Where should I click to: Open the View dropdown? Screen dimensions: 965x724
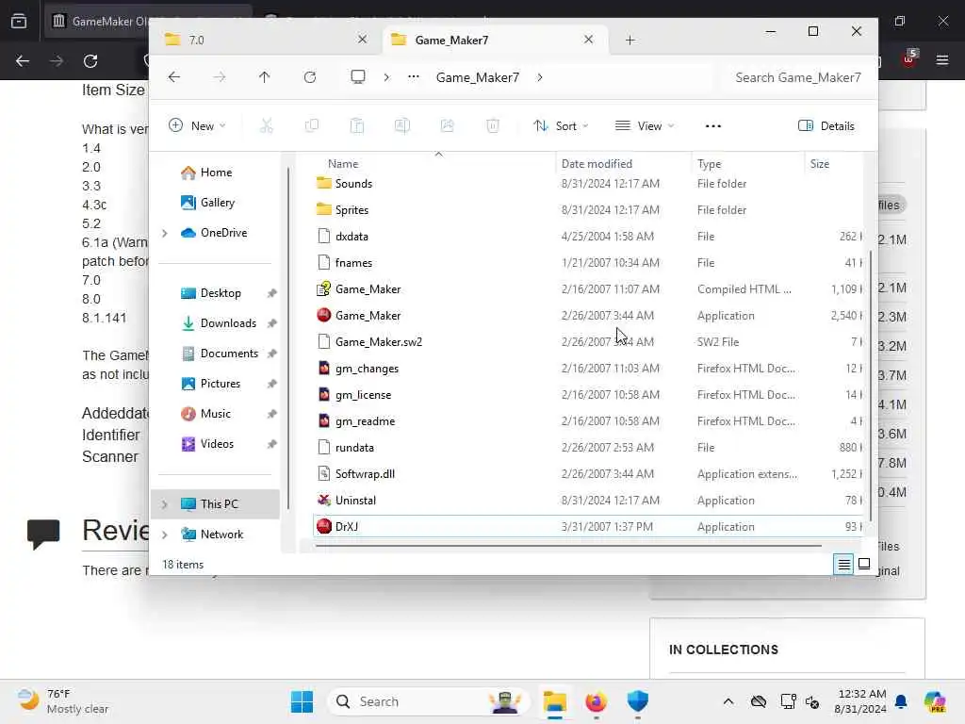tap(645, 126)
